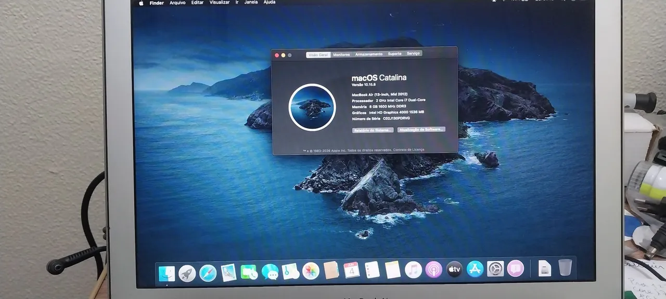Open Reminders list icon in dock
The height and width of the screenshot is (299, 666).
pos(372,270)
